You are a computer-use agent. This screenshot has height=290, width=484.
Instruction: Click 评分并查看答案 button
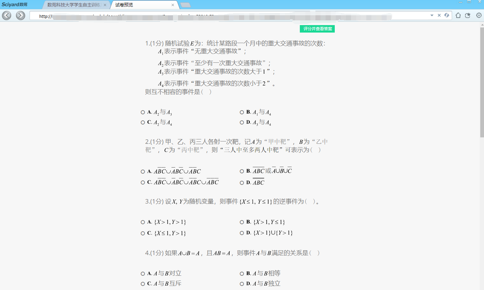click(x=317, y=29)
